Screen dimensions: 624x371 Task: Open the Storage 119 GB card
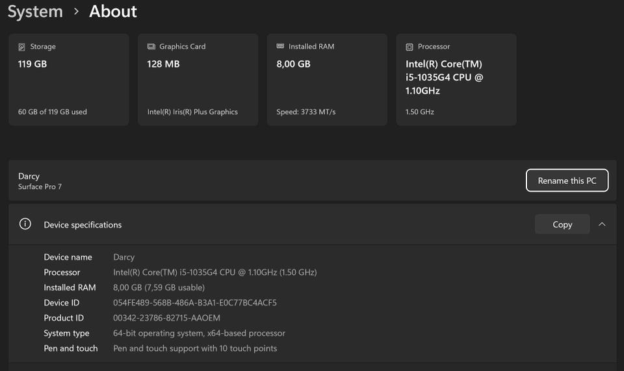point(69,79)
